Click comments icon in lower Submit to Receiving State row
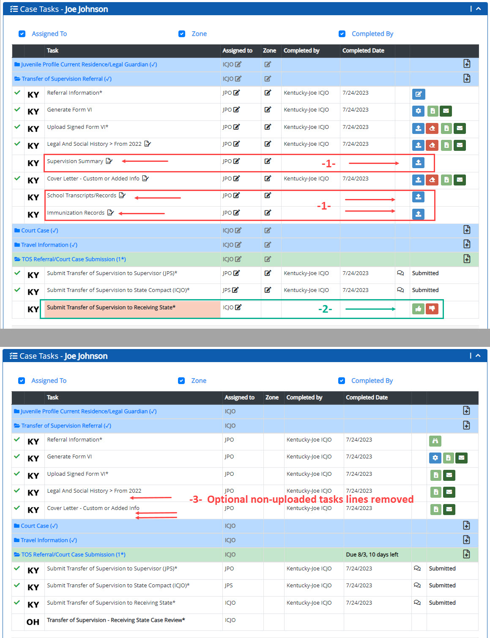 417,603
